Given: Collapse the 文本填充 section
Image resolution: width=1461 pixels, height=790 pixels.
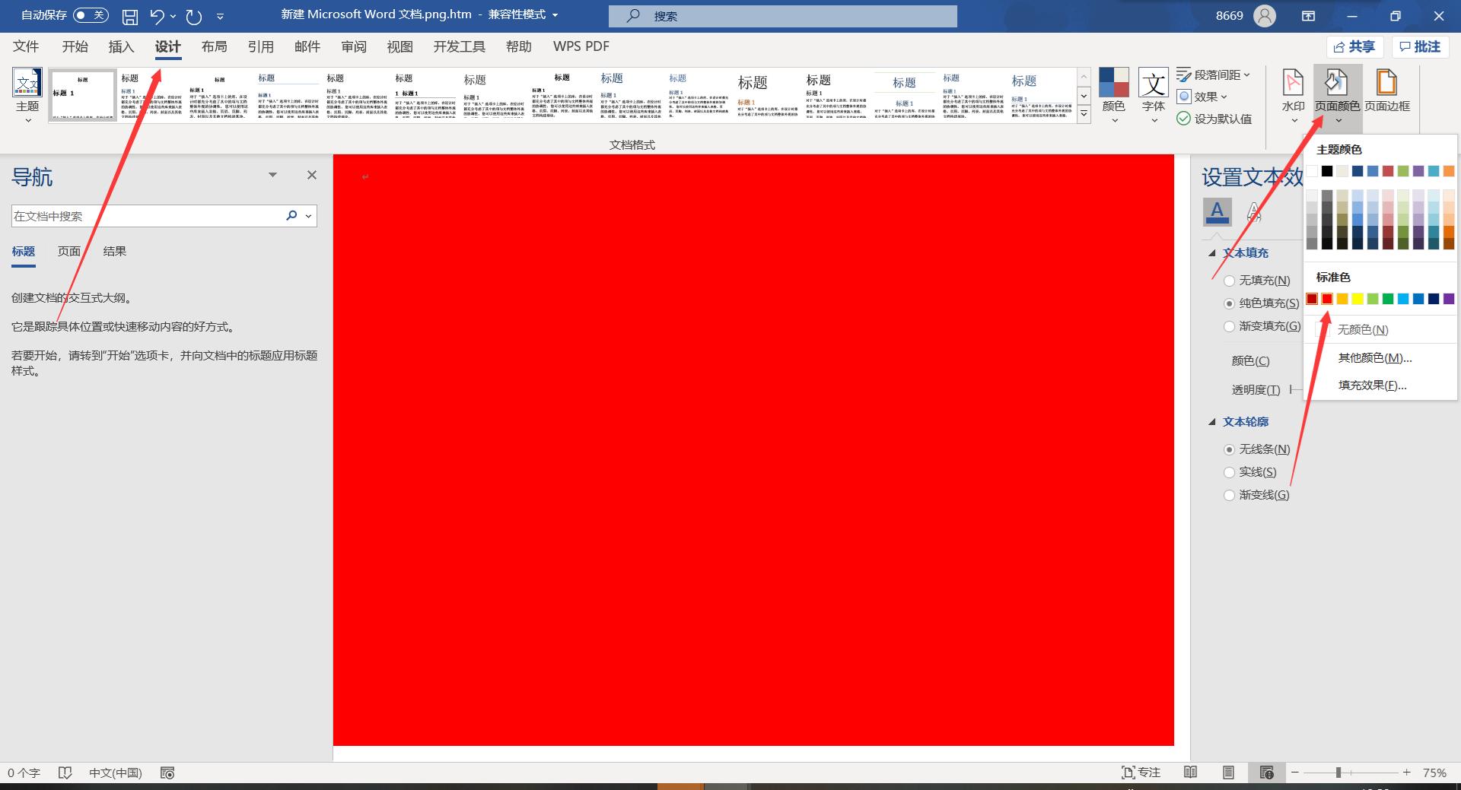Looking at the screenshot, I should pos(1212,253).
